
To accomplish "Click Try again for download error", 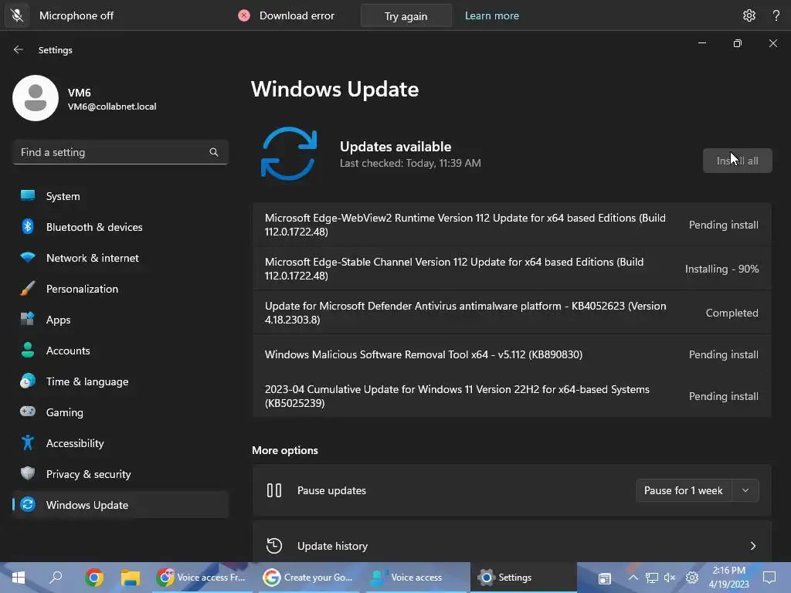I will click(x=406, y=15).
